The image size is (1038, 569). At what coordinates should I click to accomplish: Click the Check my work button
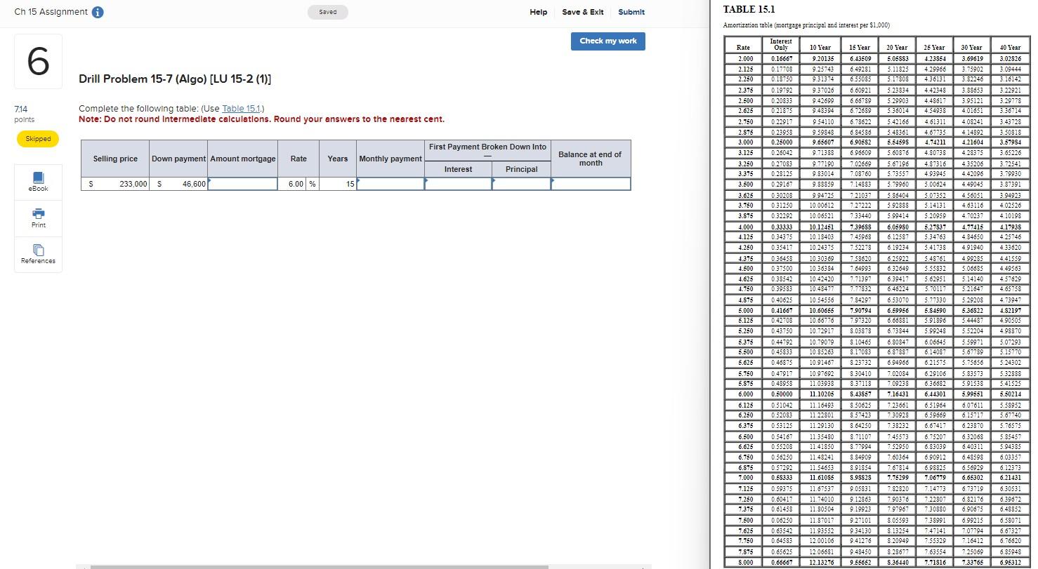(607, 41)
